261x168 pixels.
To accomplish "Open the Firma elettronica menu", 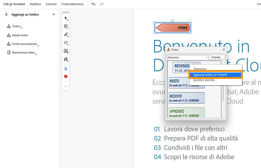I will [x=72, y=4].
